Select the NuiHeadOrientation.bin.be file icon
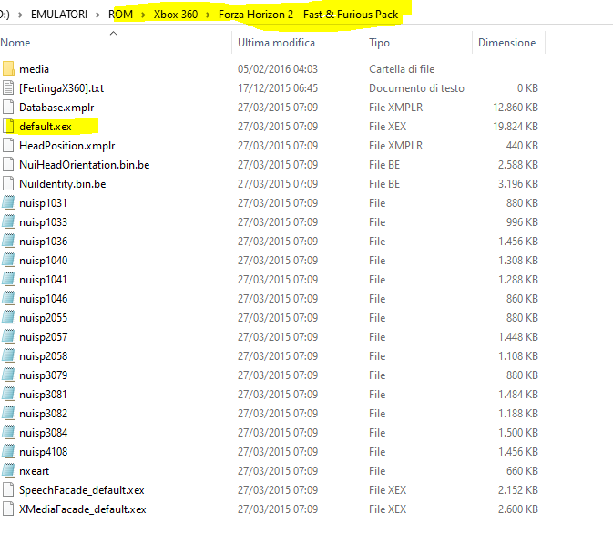The height and width of the screenshot is (555, 613). pos(8,165)
